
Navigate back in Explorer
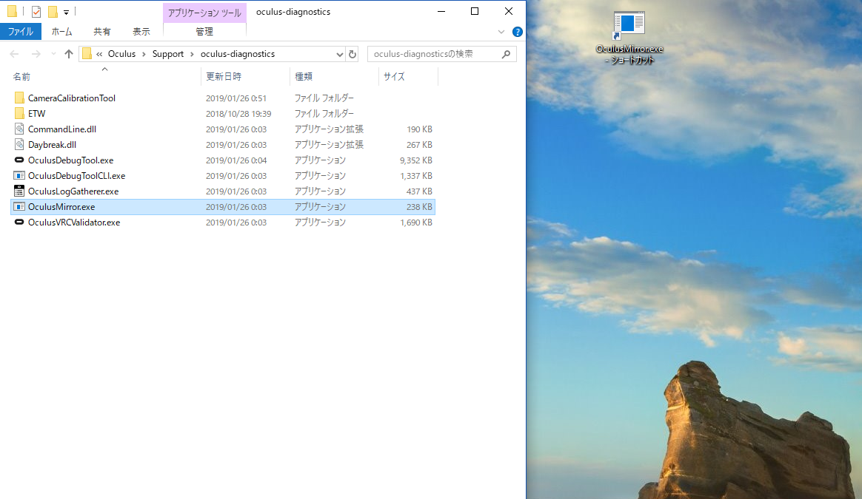click(x=14, y=54)
